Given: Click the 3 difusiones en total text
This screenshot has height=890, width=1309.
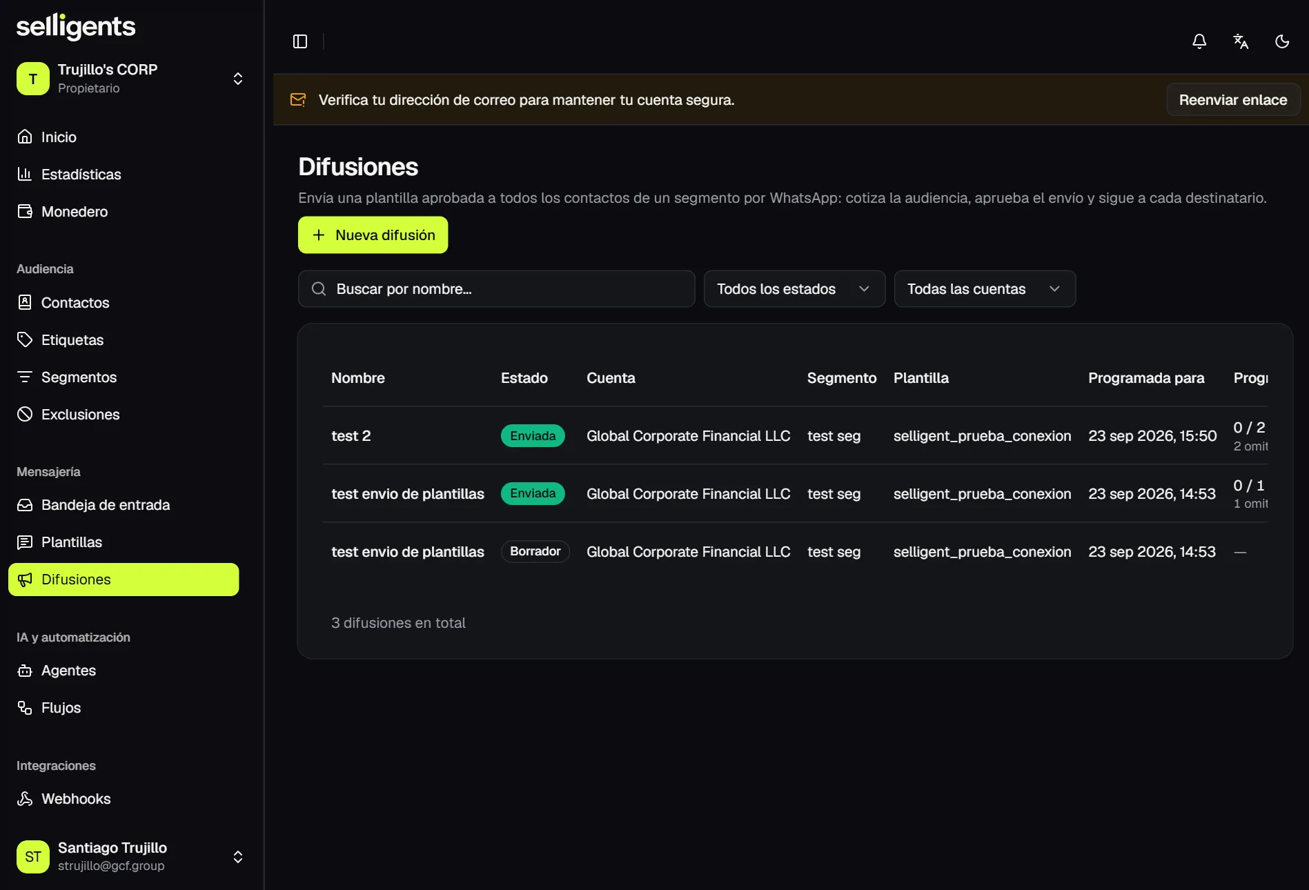Looking at the screenshot, I should click(x=398, y=623).
